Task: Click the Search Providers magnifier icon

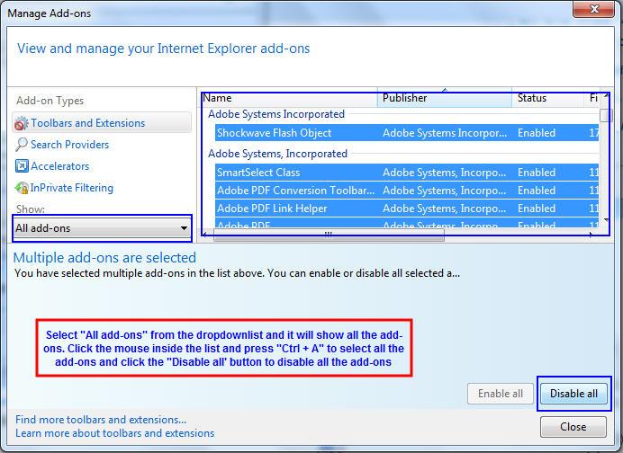Action: coord(21,145)
